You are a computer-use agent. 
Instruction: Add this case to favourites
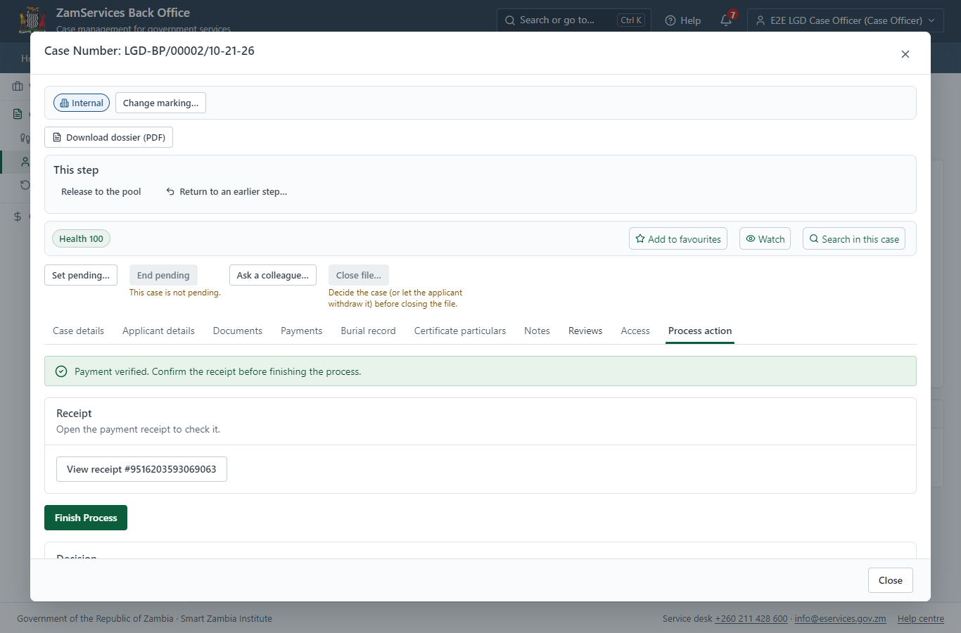tap(678, 239)
